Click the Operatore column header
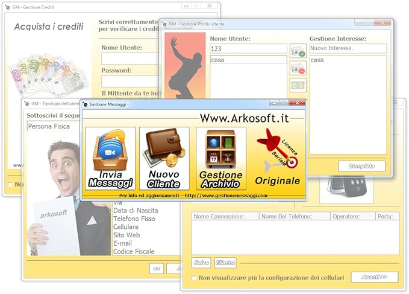Screen dimensions: 409x294 pos(353,216)
